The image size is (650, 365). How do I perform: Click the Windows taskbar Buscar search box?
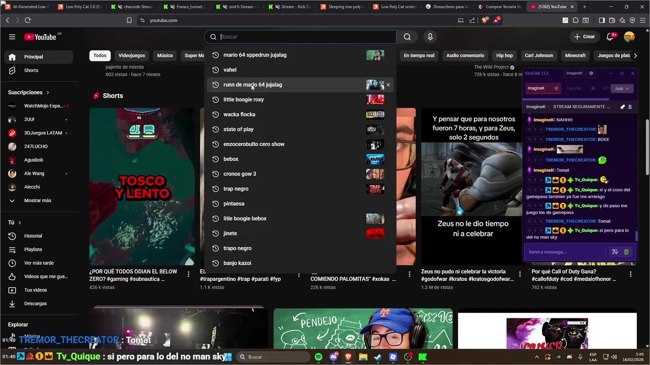pos(273,357)
